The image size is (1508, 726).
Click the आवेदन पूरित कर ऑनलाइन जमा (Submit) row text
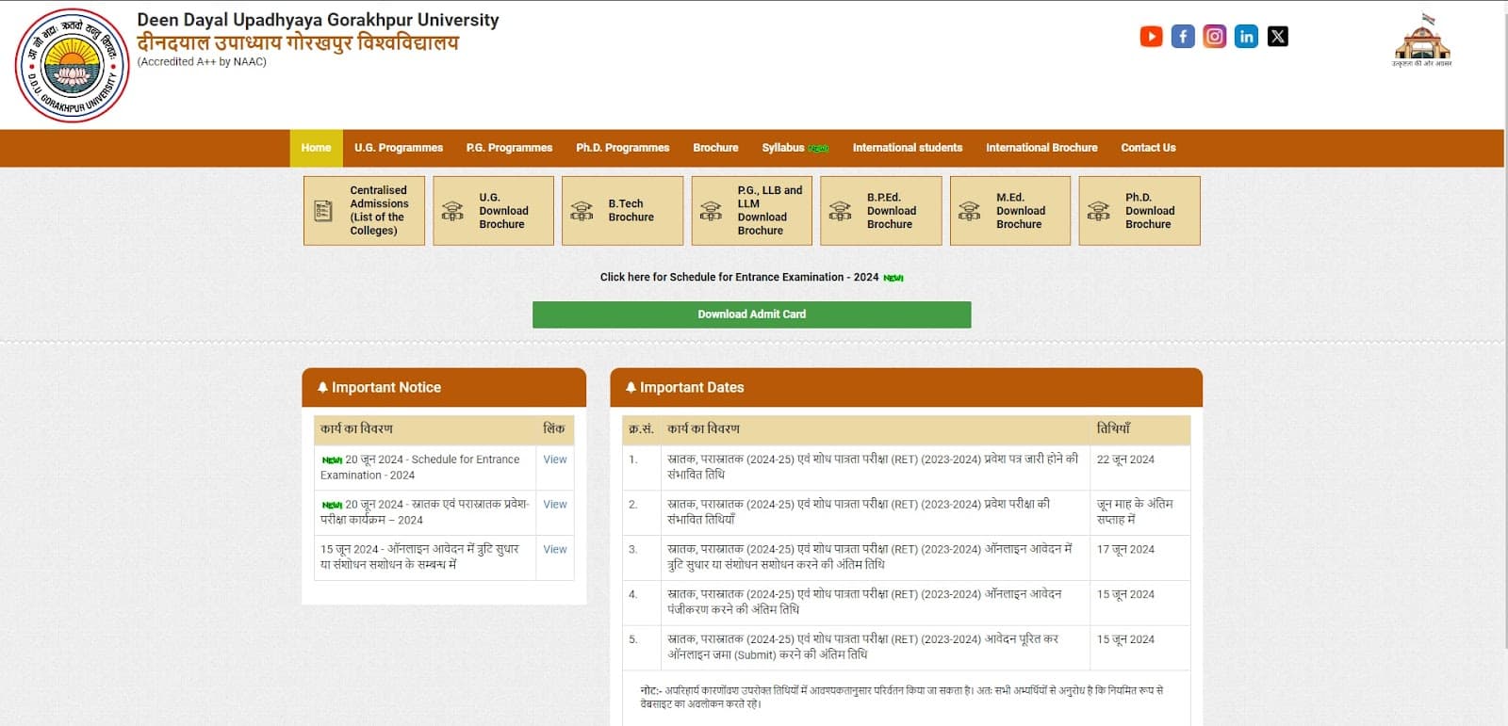click(862, 647)
